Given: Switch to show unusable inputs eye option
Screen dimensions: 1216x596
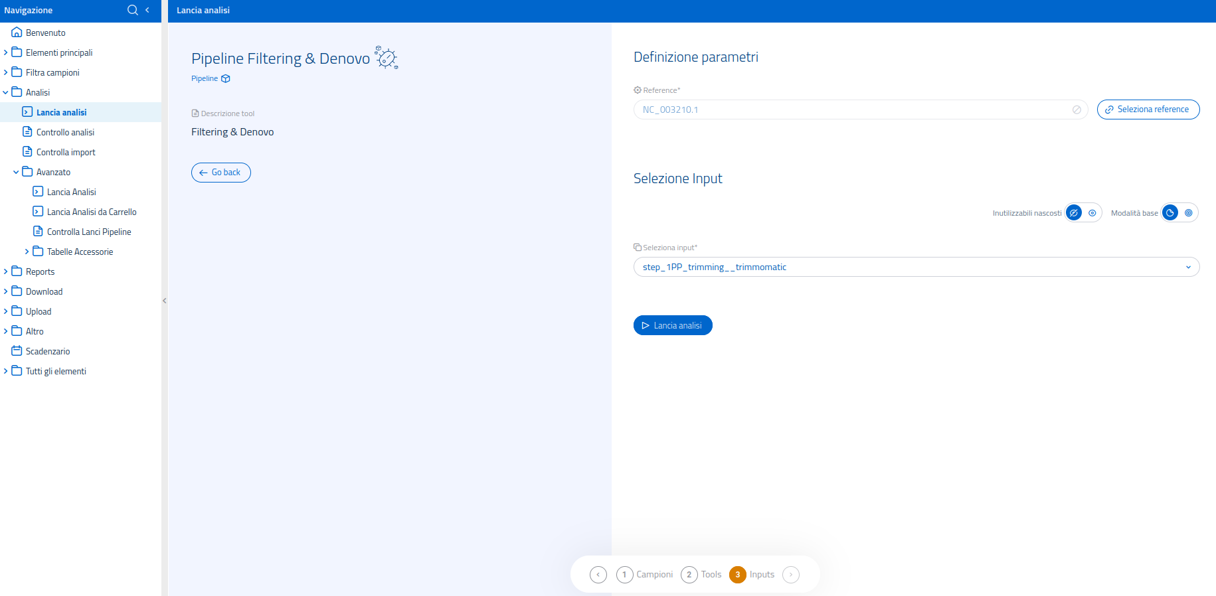Looking at the screenshot, I should pyautogui.click(x=1092, y=213).
